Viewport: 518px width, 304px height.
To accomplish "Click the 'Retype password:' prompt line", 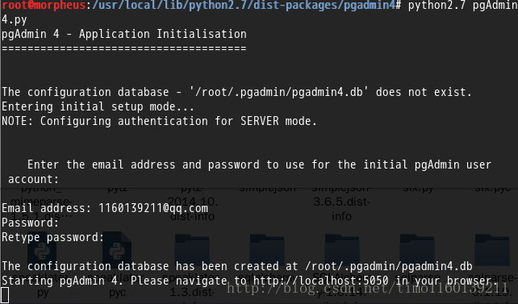I will click(x=53, y=238).
